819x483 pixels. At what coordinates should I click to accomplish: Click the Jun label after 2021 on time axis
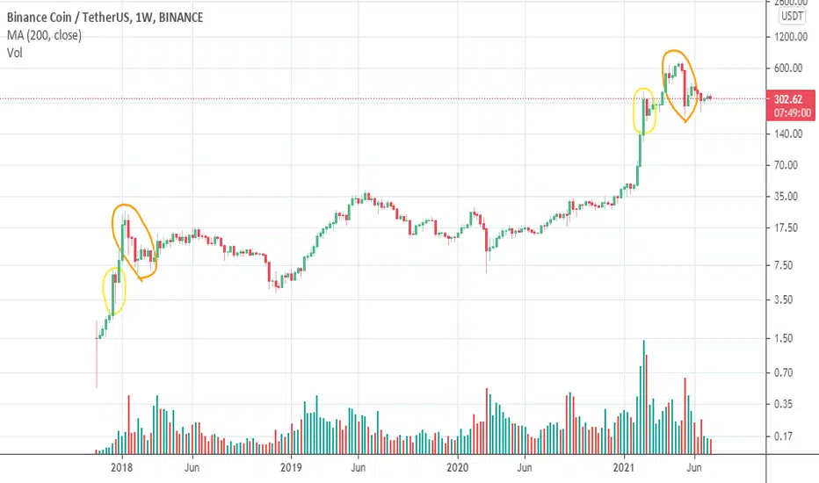click(693, 467)
